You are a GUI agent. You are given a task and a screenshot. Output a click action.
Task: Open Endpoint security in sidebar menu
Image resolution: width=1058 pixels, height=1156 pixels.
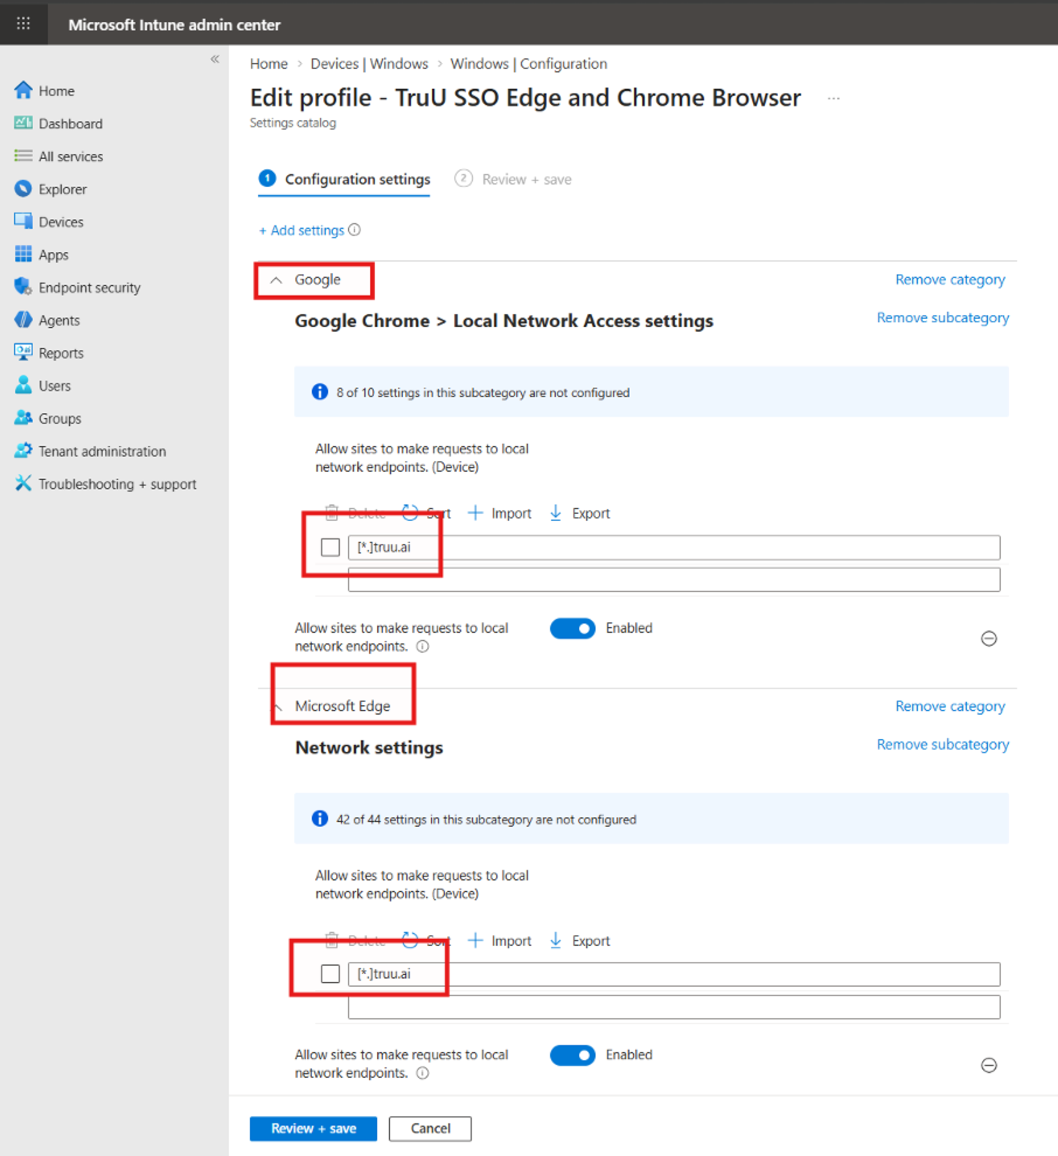89,287
